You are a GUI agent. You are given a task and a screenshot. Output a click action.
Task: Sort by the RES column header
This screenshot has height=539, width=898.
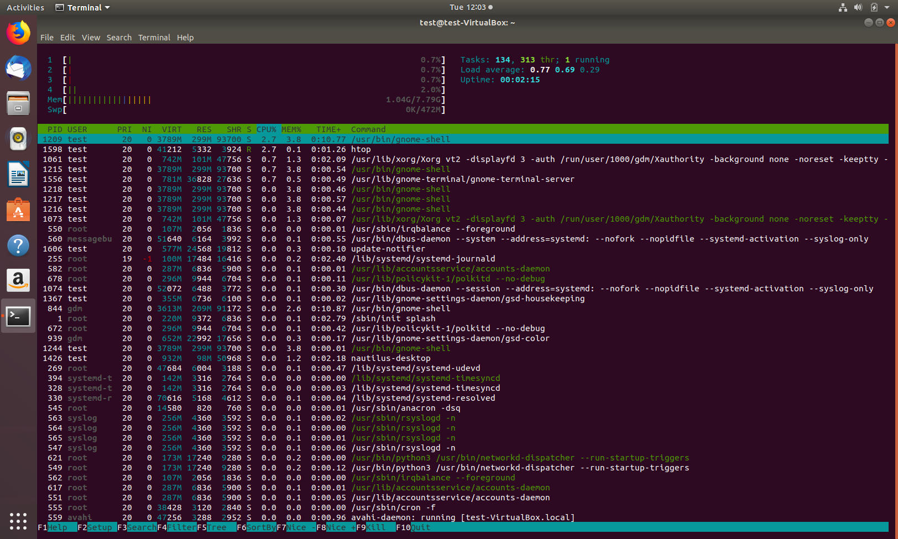pos(204,129)
